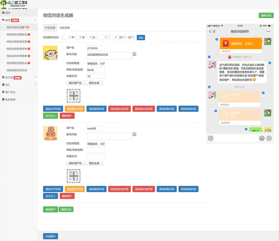Remove the green voice message via blue X
The width and height of the screenshot is (279, 241).
[x=246, y=129]
